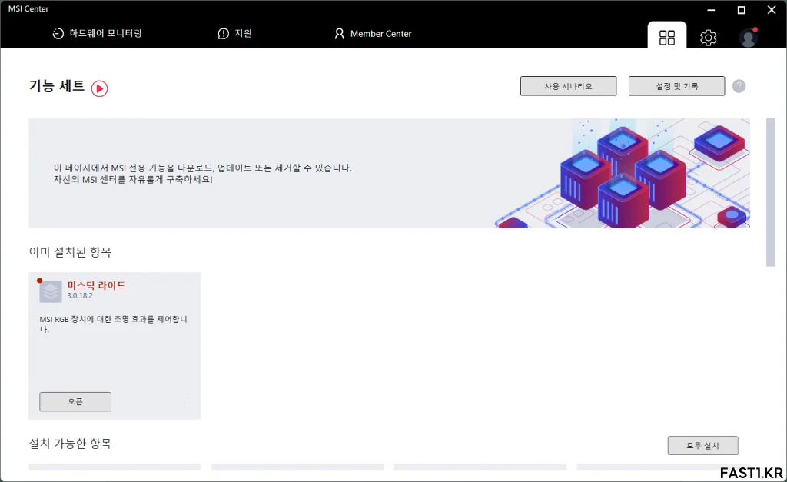Click the isometric cubes banner image
Screen dimensions: 787x482
coord(623,173)
